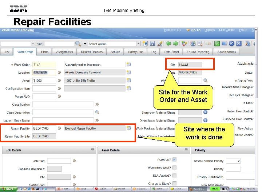Click the Asset field containing T1002
262x196 pixels.
tap(44, 80)
